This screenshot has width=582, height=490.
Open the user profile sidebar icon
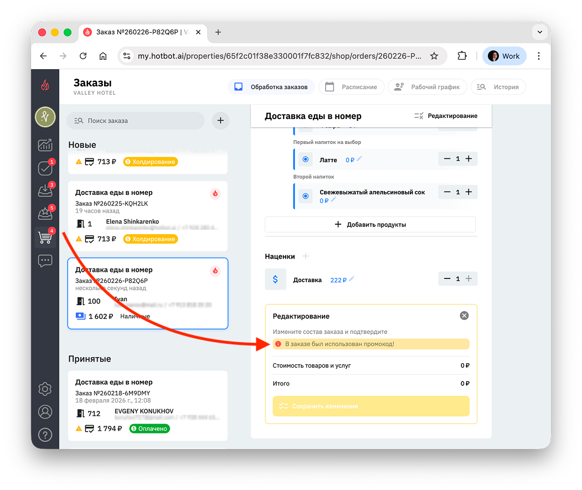coord(45,412)
